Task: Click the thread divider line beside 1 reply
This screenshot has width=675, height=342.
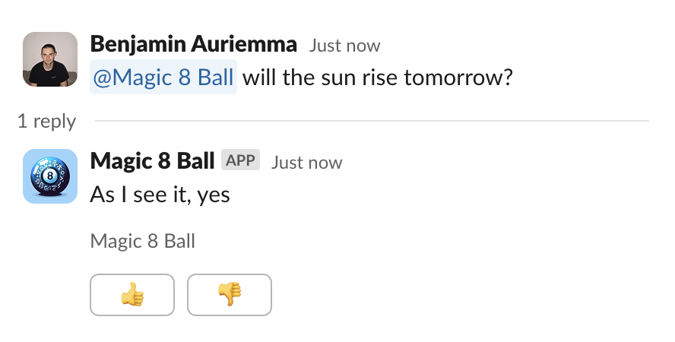Action: 372,121
